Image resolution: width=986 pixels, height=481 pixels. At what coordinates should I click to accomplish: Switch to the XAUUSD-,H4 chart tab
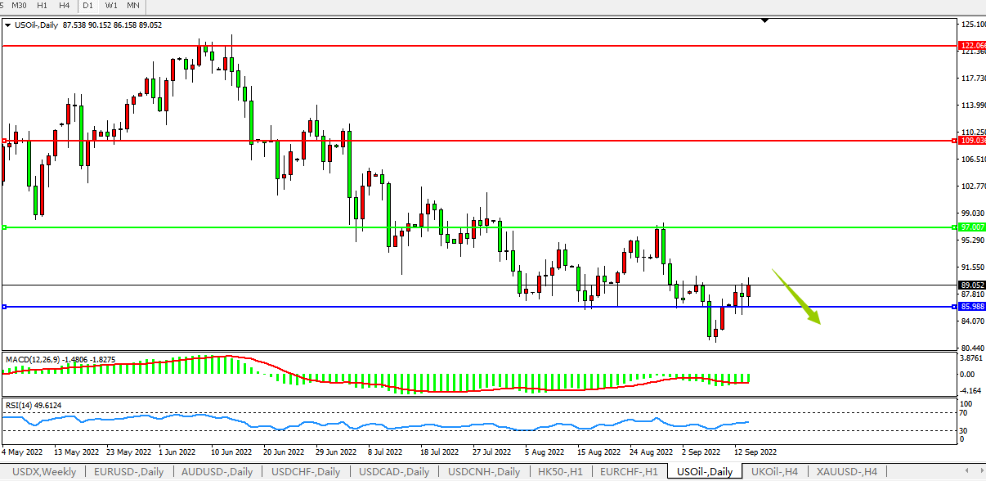[847, 472]
